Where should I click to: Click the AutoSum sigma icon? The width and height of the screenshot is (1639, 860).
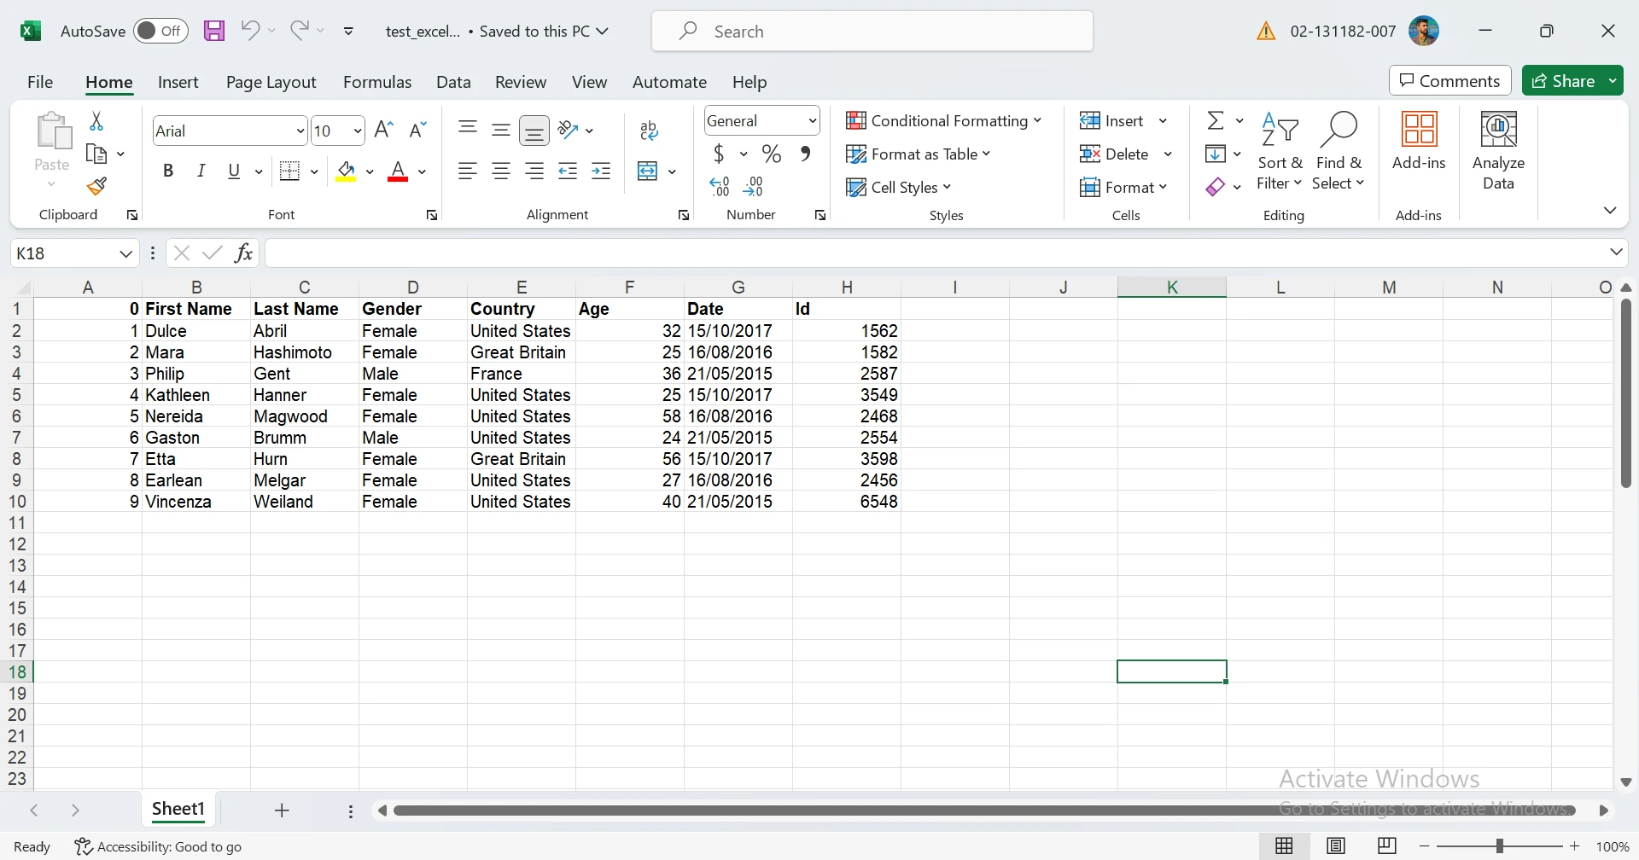pos(1215,121)
